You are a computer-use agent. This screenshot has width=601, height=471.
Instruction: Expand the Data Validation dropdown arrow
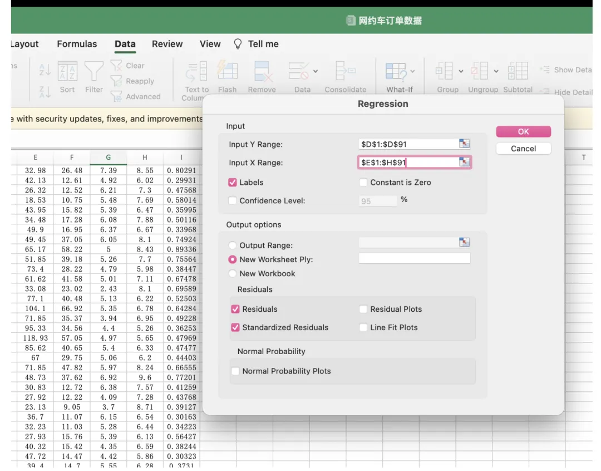[316, 71]
